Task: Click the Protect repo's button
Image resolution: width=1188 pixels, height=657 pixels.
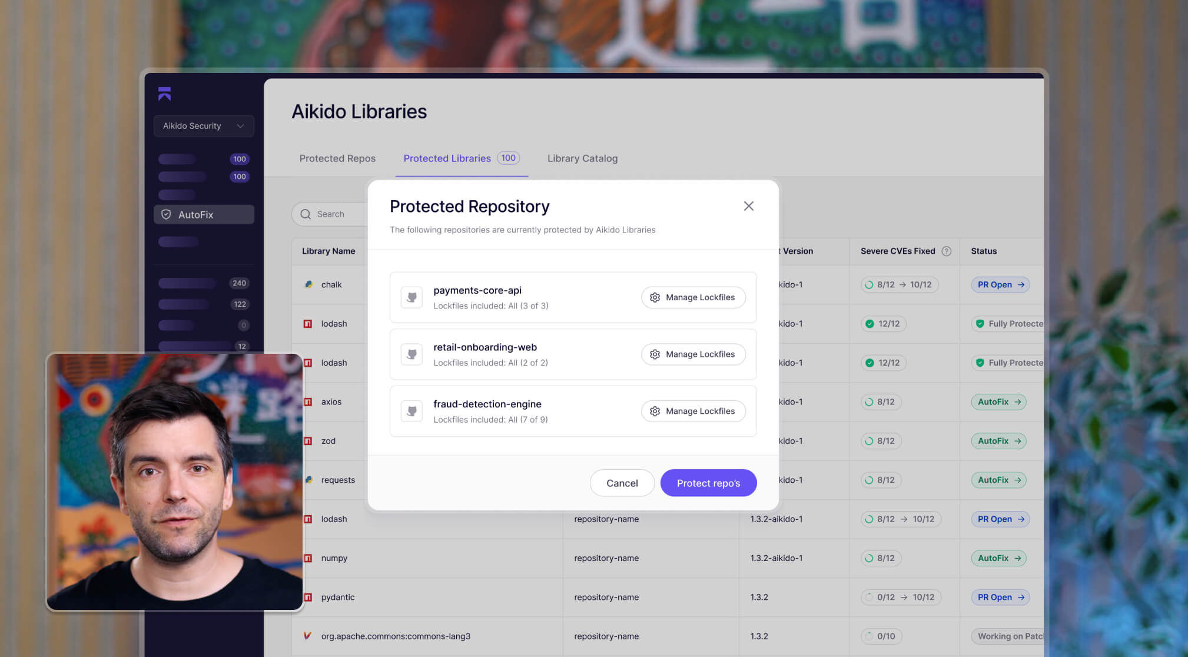Action: pyautogui.click(x=708, y=483)
